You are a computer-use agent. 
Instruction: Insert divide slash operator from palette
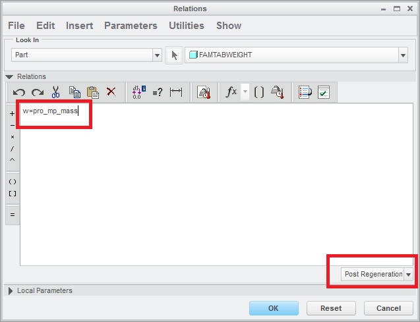click(12, 149)
